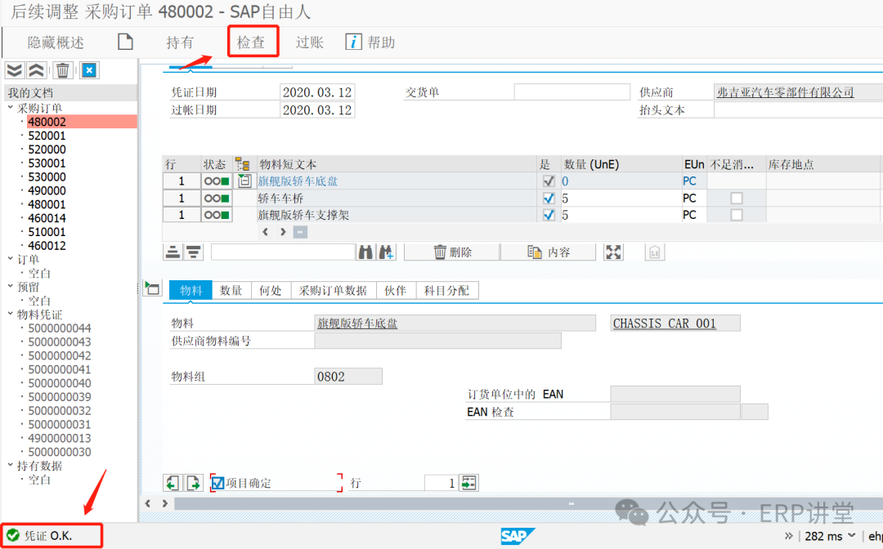Select purchase order 520001 in tree
This screenshot has width=883, height=549.
pos(47,136)
